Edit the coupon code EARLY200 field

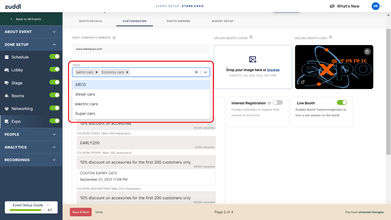146,143
